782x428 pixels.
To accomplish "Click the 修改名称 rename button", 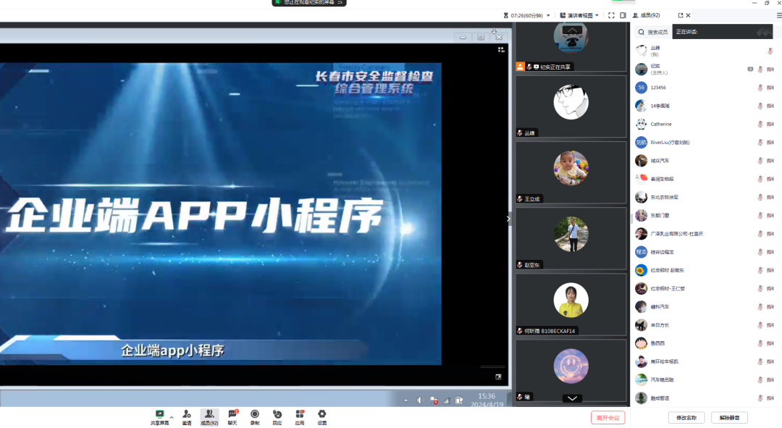I will pyautogui.click(x=686, y=418).
